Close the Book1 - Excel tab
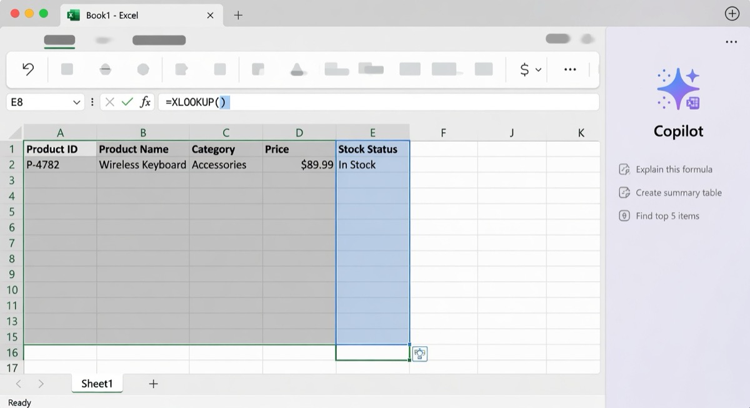The image size is (750, 408). pyautogui.click(x=211, y=15)
